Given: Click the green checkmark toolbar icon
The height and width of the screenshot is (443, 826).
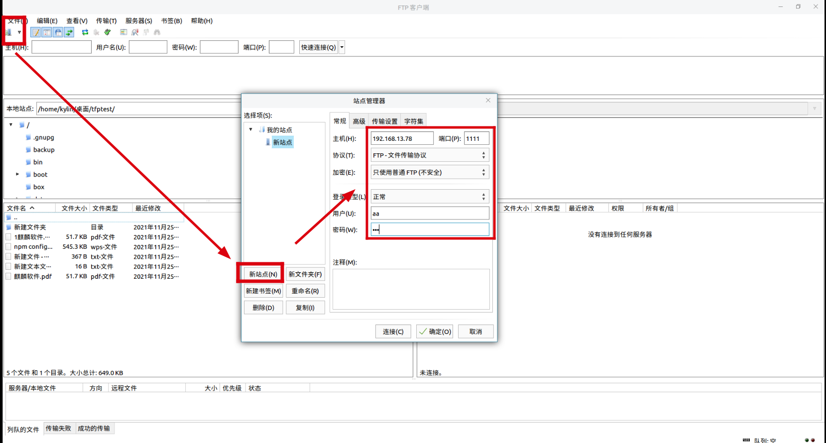Looking at the screenshot, I should click(x=108, y=32).
